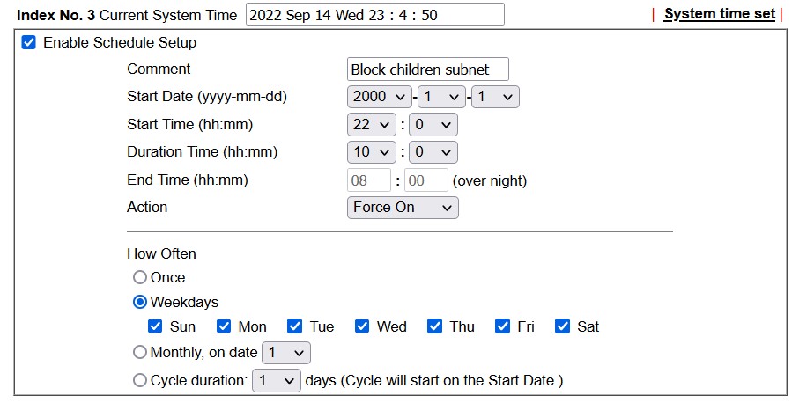Screen dimensions: 799x403
Task: Open the Start Time hour dropdown
Action: pyautogui.click(x=372, y=125)
